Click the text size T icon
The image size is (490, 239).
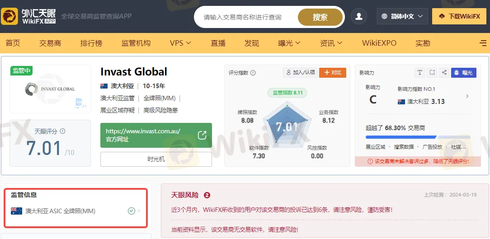tap(419, 72)
